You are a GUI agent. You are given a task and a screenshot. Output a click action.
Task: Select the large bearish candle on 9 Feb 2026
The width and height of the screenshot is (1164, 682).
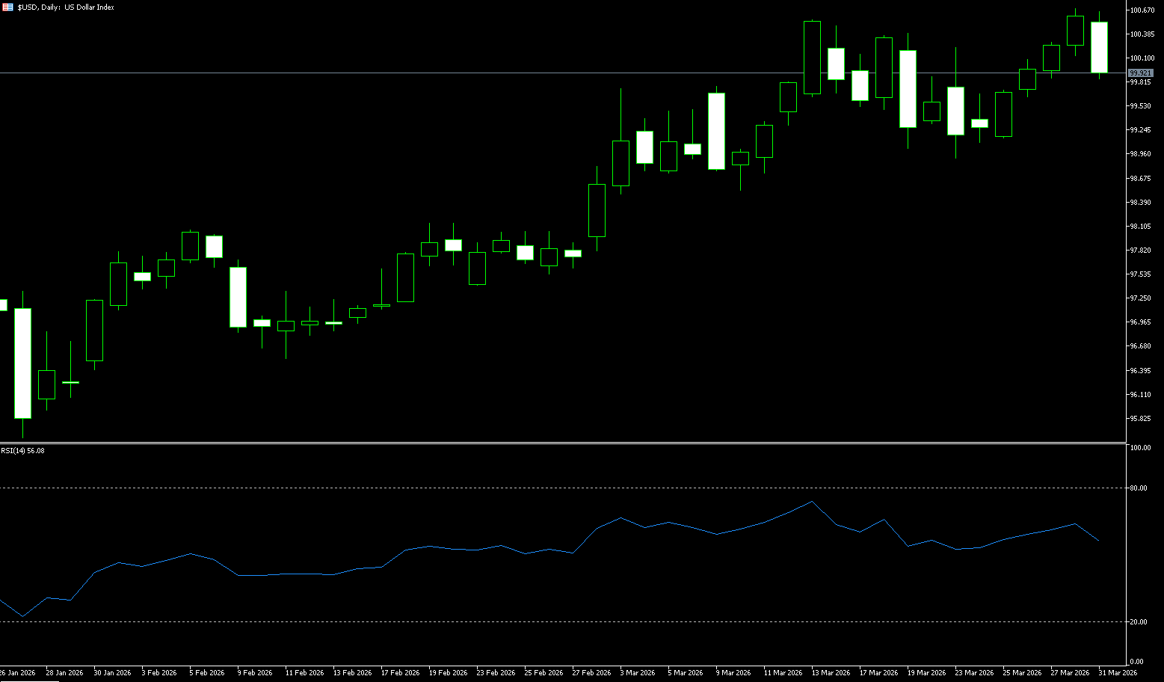(x=238, y=297)
